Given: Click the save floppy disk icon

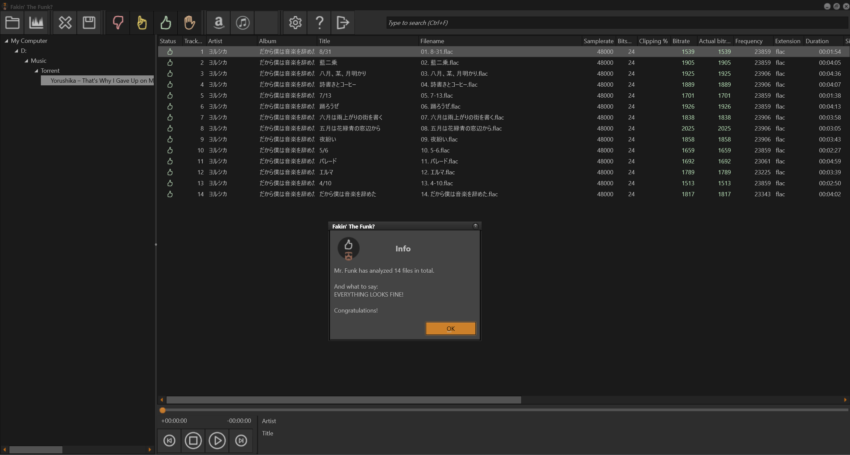Looking at the screenshot, I should pyautogui.click(x=89, y=23).
